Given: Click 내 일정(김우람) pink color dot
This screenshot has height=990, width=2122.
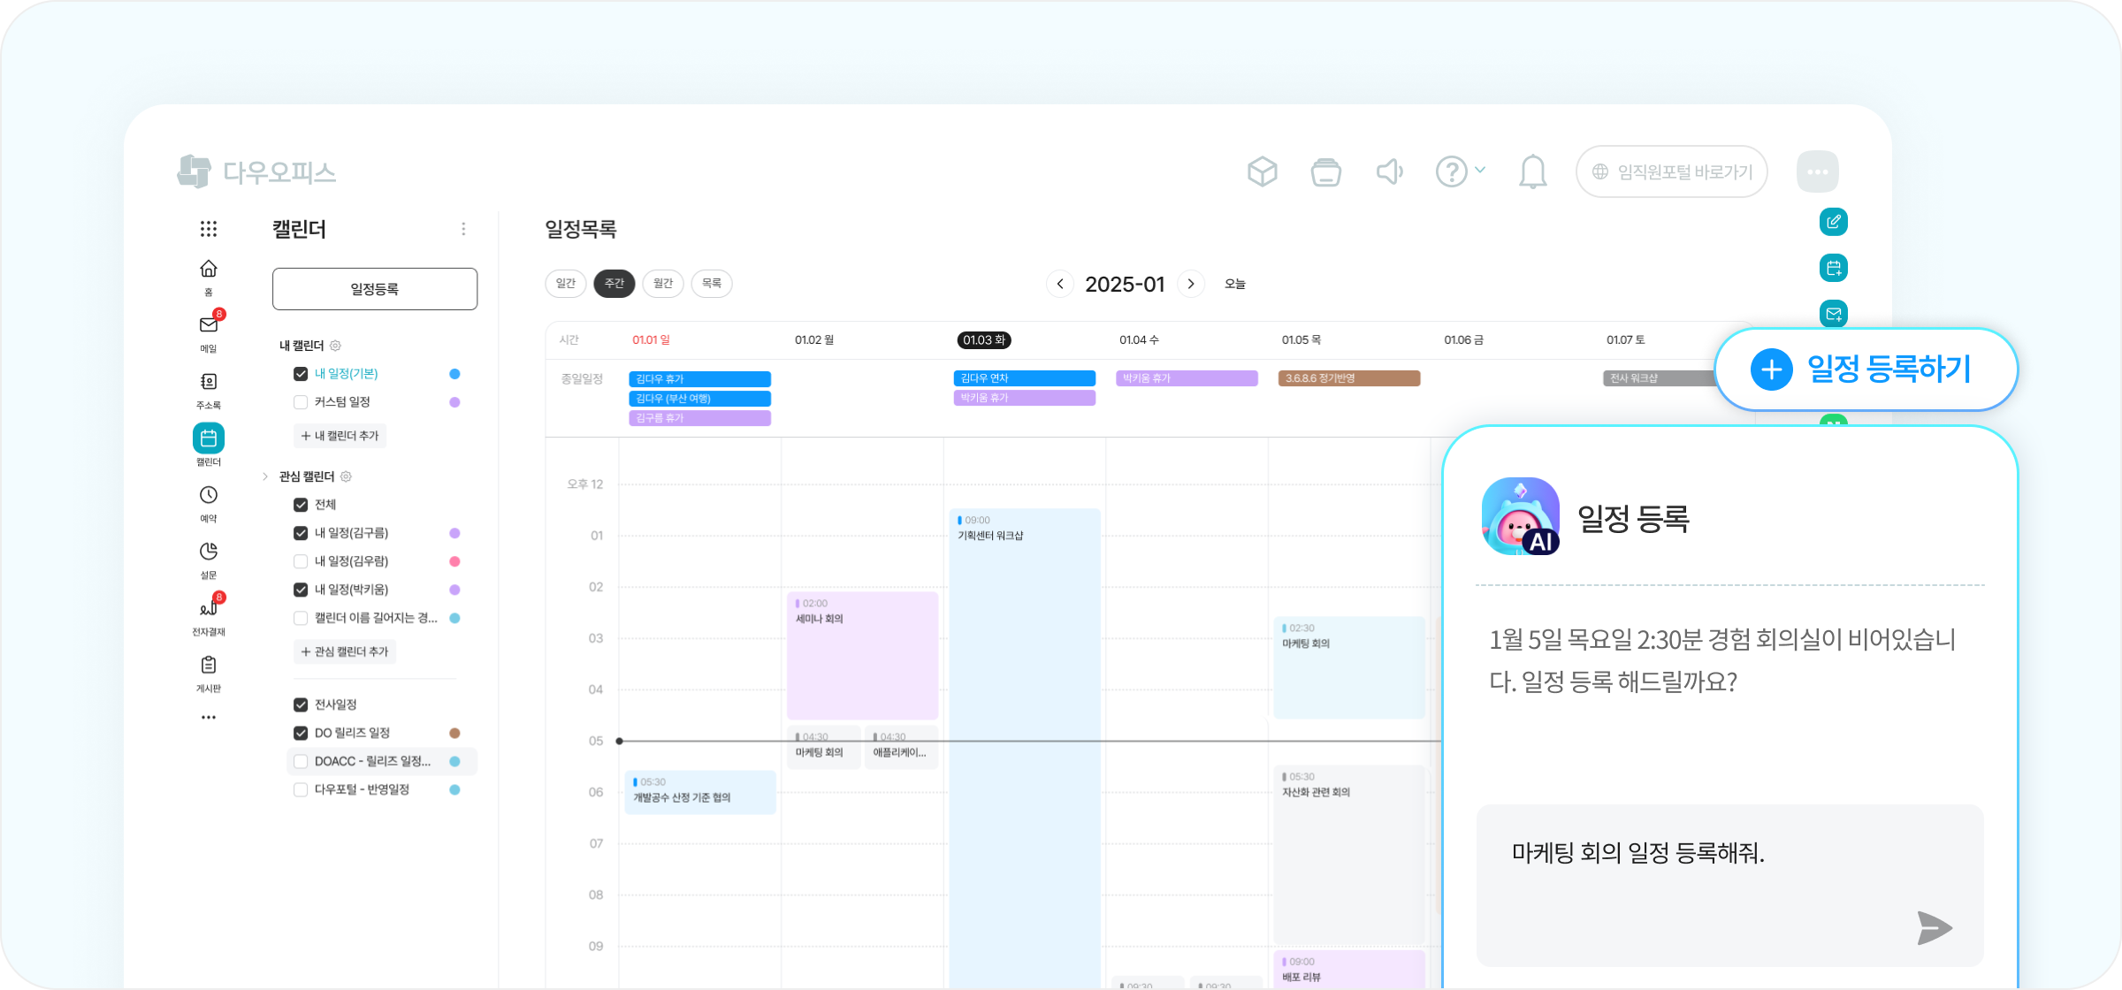Looking at the screenshot, I should pyautogui.click(x=454, y=561).
